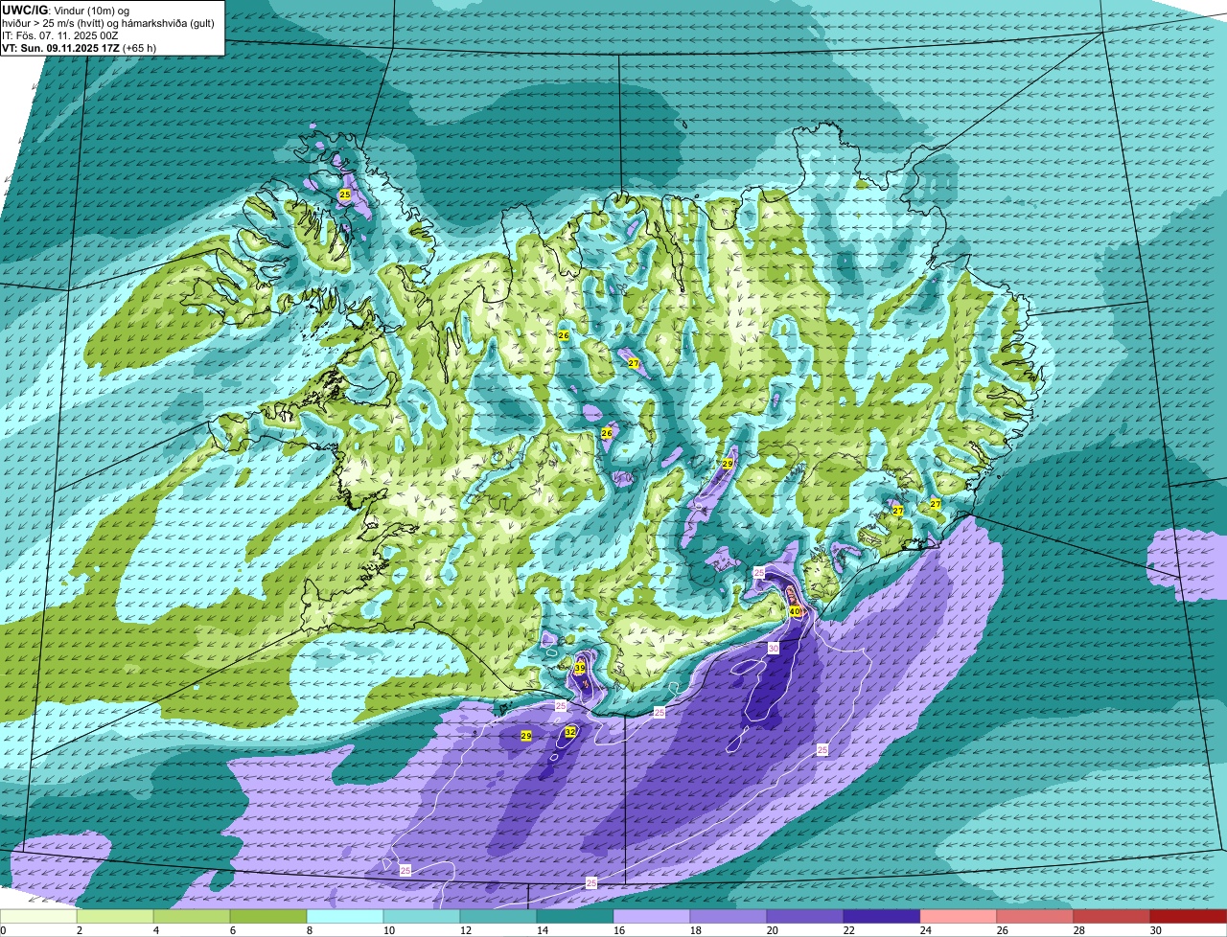1227x937 pixels.
Task: Click the 4–6 m/s light green legend swatch
Action: coord(192,917)
